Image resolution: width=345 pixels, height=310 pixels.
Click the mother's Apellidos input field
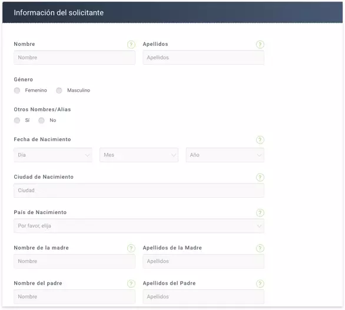[203, 261]
